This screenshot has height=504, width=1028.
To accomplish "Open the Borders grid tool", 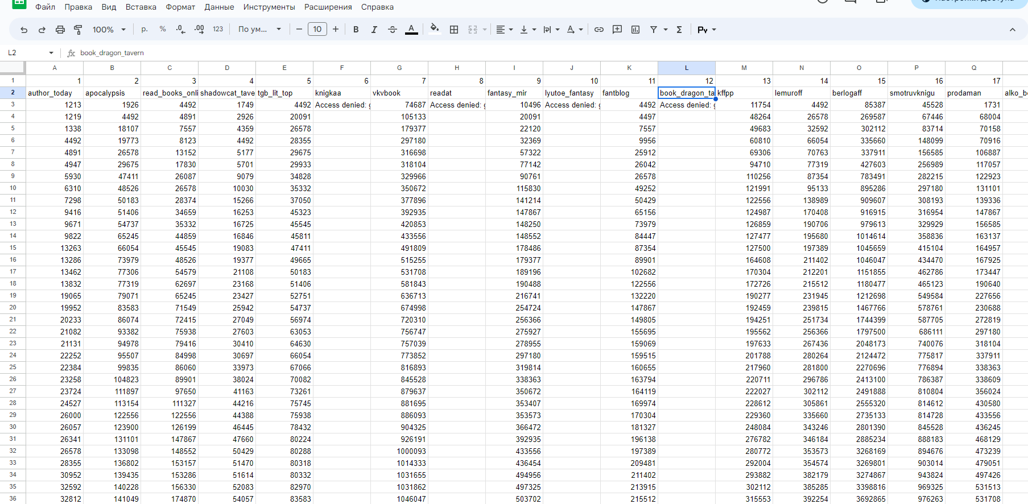I will (453, 30).
